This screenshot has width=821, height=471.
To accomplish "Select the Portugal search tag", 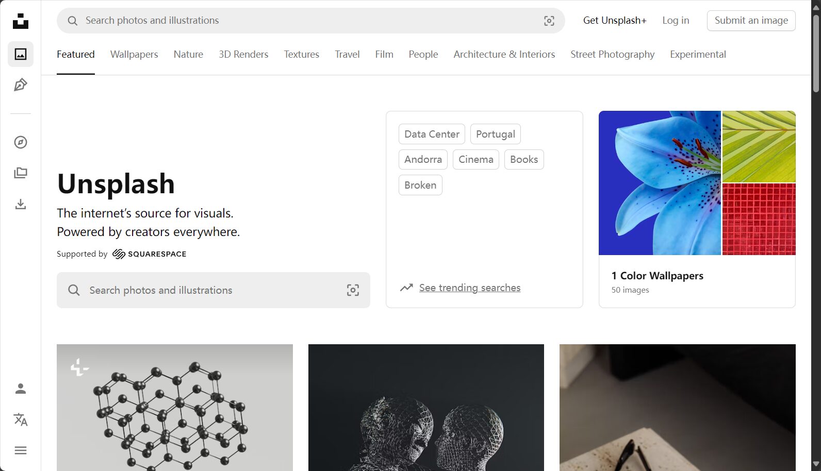I will click(496, 134).
